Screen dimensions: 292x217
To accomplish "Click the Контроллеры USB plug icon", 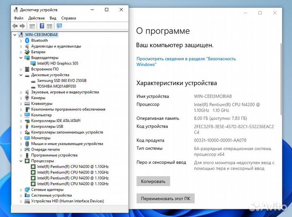I will 27,127.
